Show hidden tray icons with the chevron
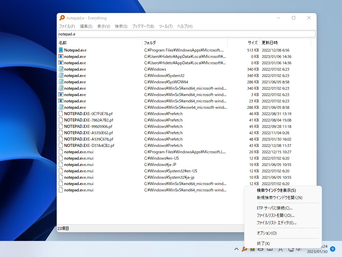This screenshot has width=342, height=257. tap(236, 249)
